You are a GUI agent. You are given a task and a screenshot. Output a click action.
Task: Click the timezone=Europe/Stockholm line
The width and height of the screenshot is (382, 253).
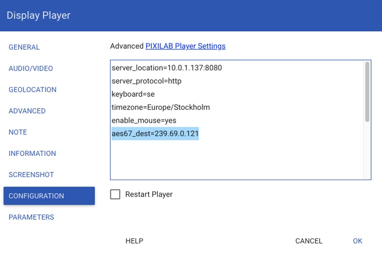(161, 107)
